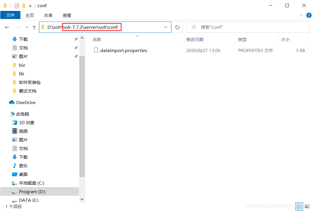Unpin 图片 using its pin icon
The width and height of the screenshot is (313, 211).
[76, 57]
